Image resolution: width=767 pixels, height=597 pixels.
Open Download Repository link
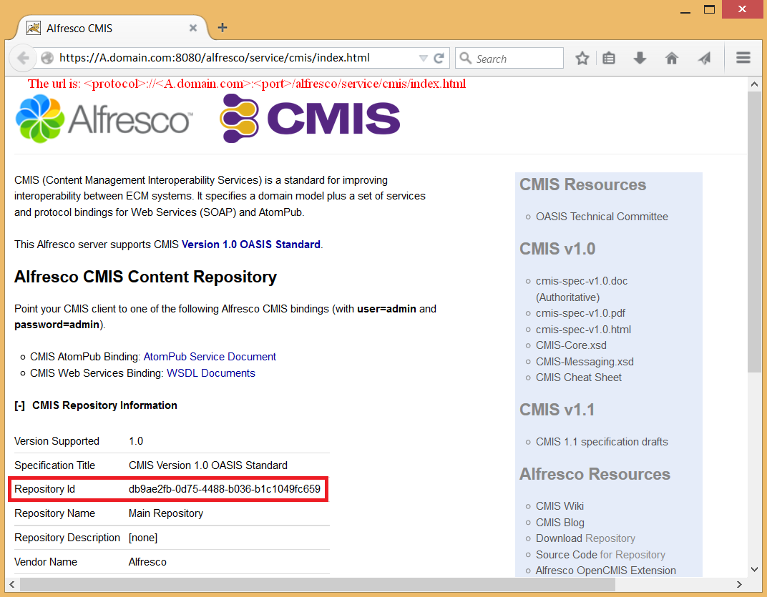click(585, 538)
